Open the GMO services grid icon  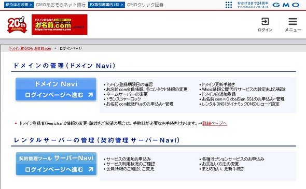[x=229, y=5]
